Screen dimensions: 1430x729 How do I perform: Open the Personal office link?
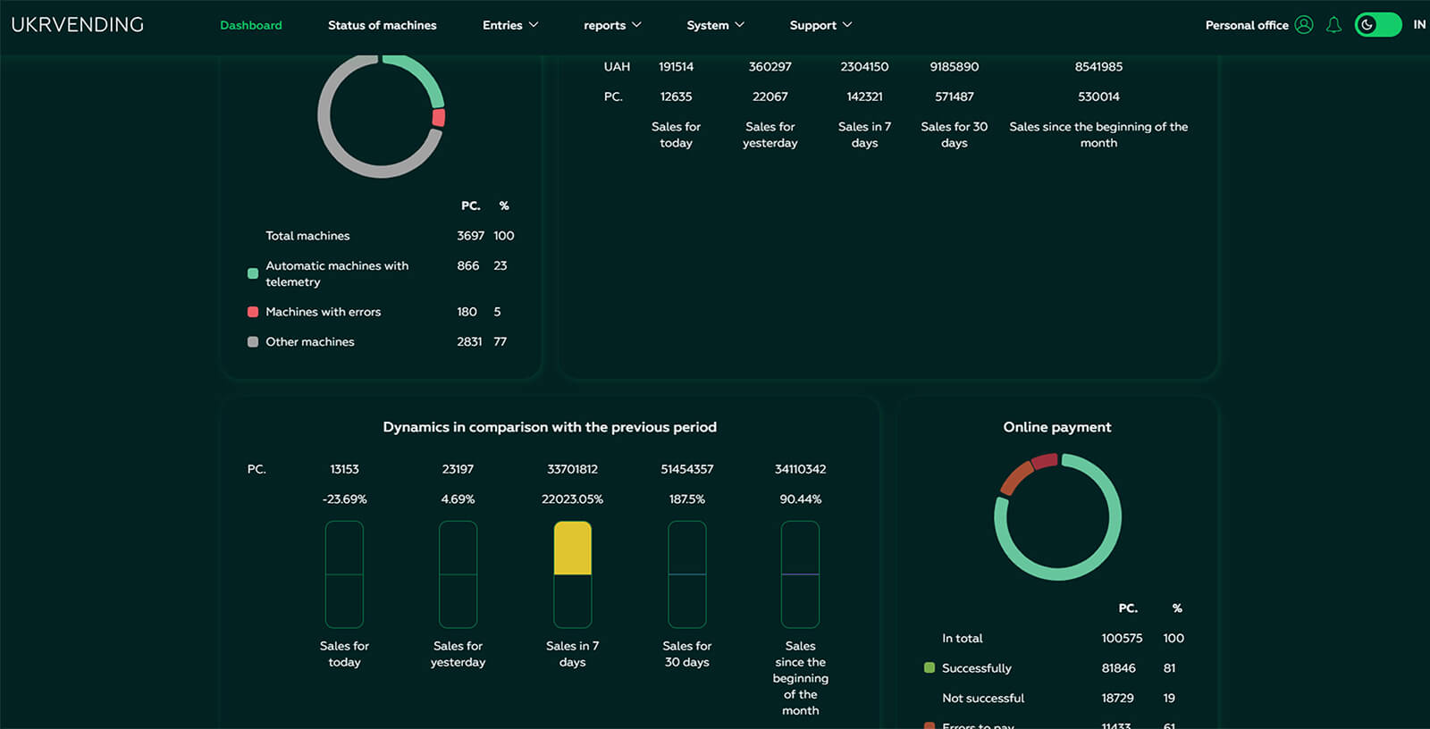(1247, 25)
